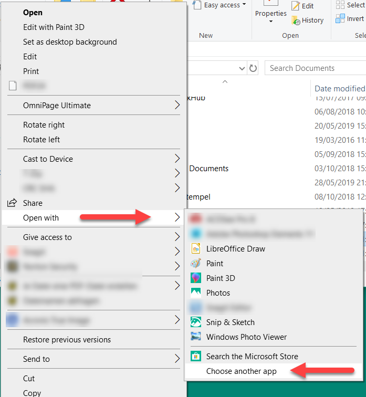Click the Paint 3D icon
The width and height of the screenshot is (366, 397).
point(196,278)
